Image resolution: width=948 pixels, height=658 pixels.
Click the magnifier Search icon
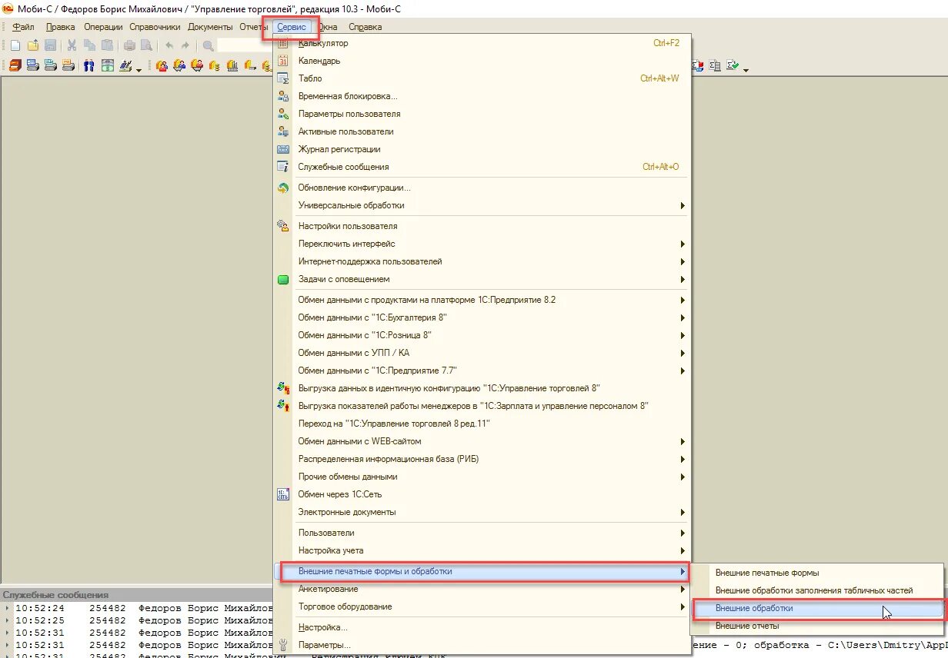click(x=209, y=45)
